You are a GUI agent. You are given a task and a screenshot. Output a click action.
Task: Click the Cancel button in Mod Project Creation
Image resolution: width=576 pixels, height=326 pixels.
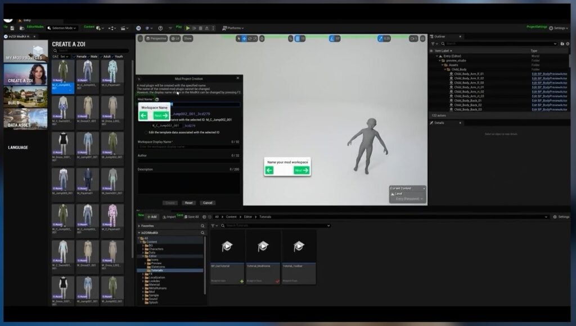tap(207, 203)
